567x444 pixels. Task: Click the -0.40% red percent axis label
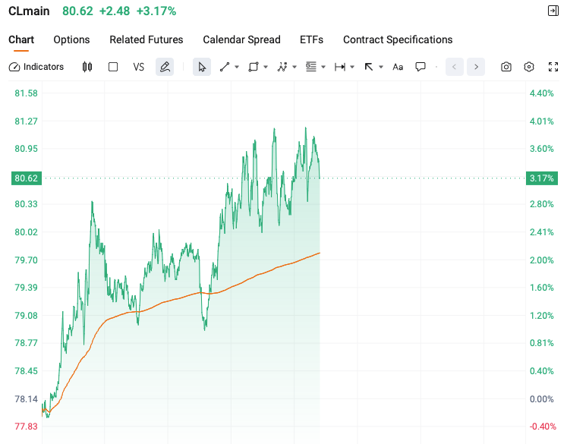(x=543, y=427)
